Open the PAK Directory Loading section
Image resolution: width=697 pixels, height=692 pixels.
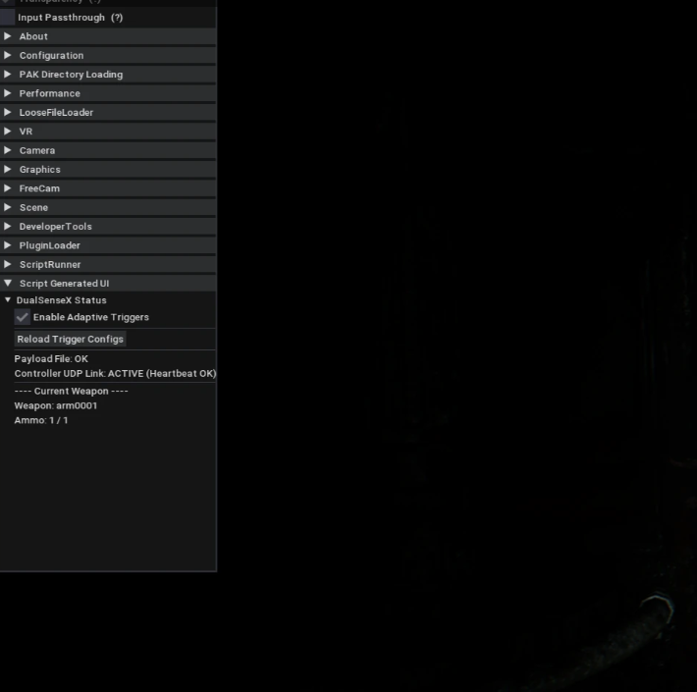(x=108, y=75)
